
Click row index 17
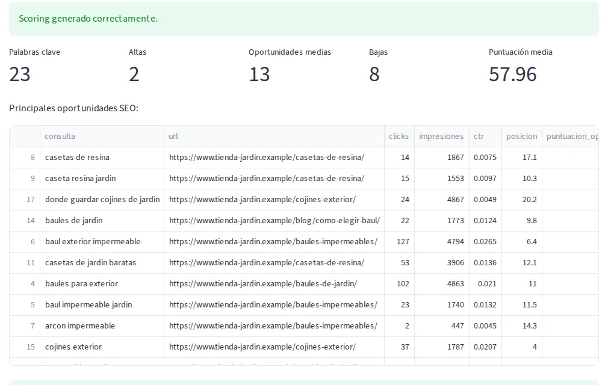pyautogui.click(x=25, y=200)
